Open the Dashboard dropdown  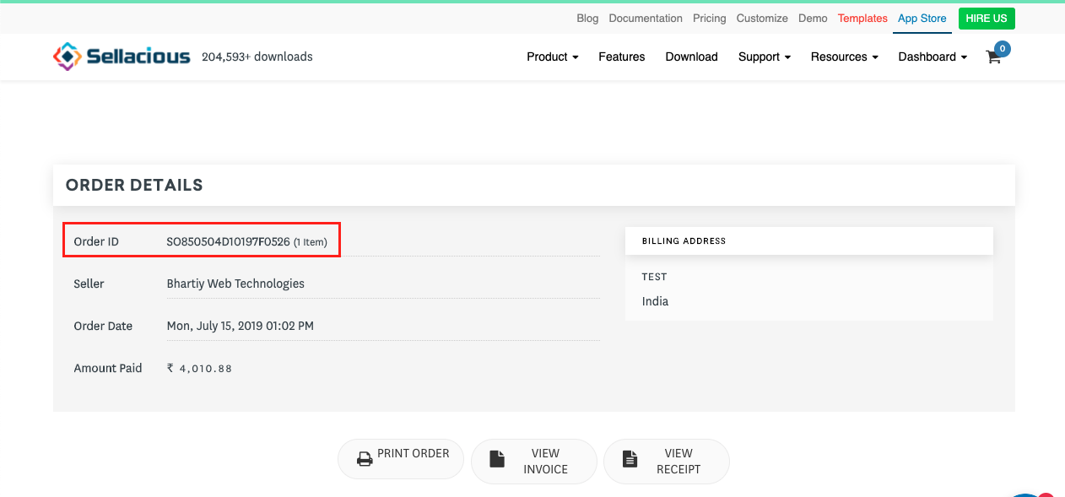(932, 57)
